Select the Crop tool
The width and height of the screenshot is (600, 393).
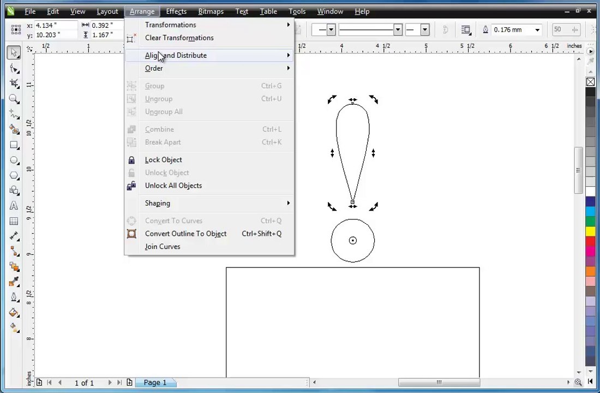(x=14, y=84)
